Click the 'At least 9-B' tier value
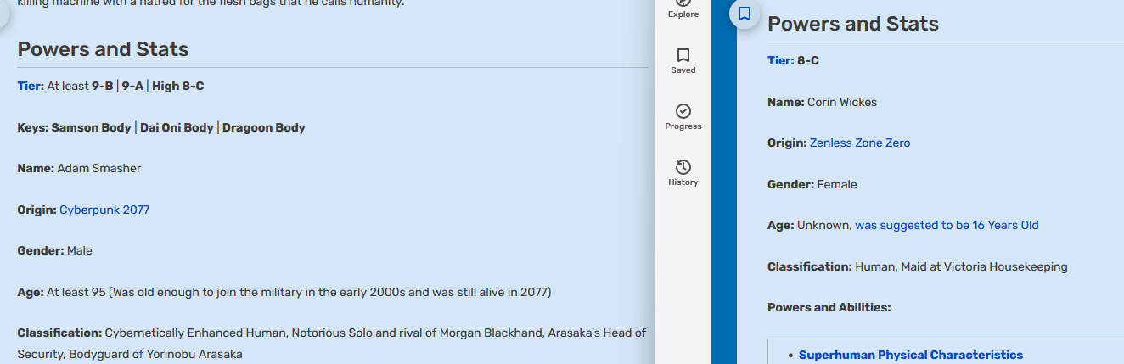The width and height of the screenshot is (1124, 364). tap(80, 86)
